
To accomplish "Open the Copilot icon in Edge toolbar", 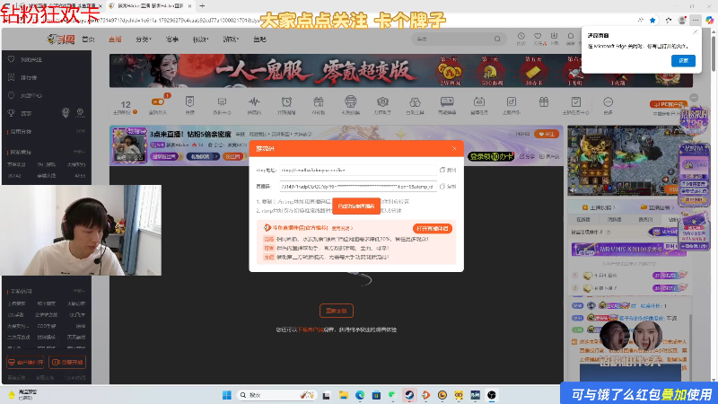I will click(x=709, y=20).
